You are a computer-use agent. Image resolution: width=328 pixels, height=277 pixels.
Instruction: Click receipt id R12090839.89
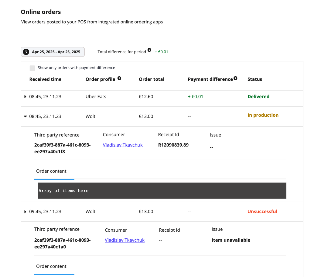[173, 145]
